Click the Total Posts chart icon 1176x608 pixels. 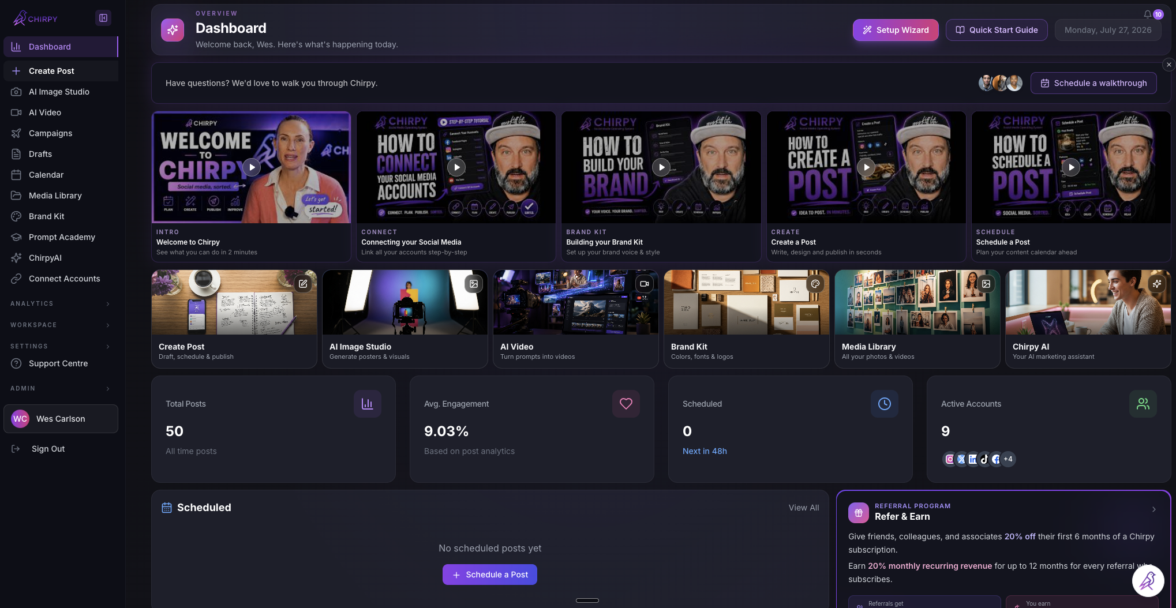pyautogui.click(x=368, y=404)
